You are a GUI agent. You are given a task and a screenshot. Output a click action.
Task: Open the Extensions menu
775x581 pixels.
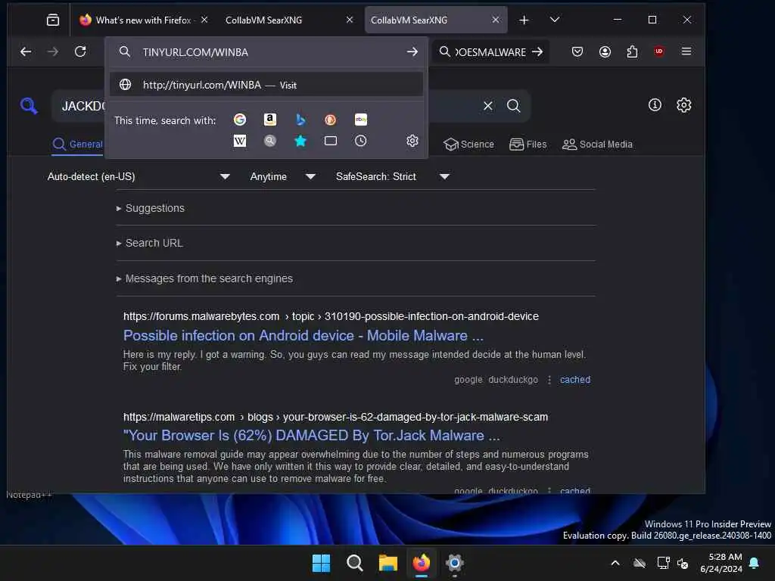tap(632, 51)
